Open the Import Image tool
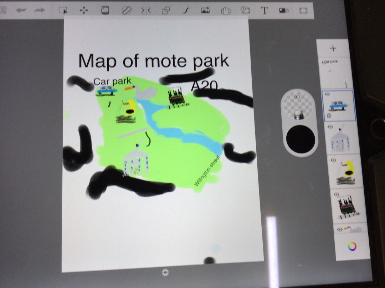Image resolution: width=385 pixels, height=288 pixels. click(205, 10)
